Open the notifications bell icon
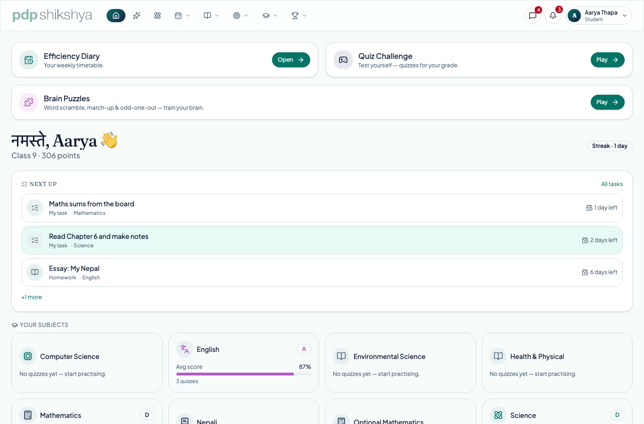The width and height of the screenshot is (644, 424). [553, 16]
